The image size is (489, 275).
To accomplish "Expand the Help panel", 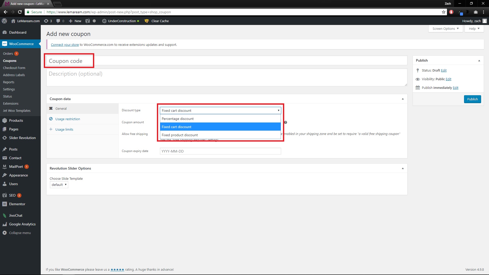I will 474,29.
